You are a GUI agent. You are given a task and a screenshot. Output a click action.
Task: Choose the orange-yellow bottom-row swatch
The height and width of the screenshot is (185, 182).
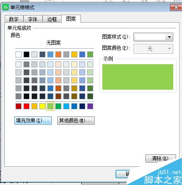coord(34,106)
